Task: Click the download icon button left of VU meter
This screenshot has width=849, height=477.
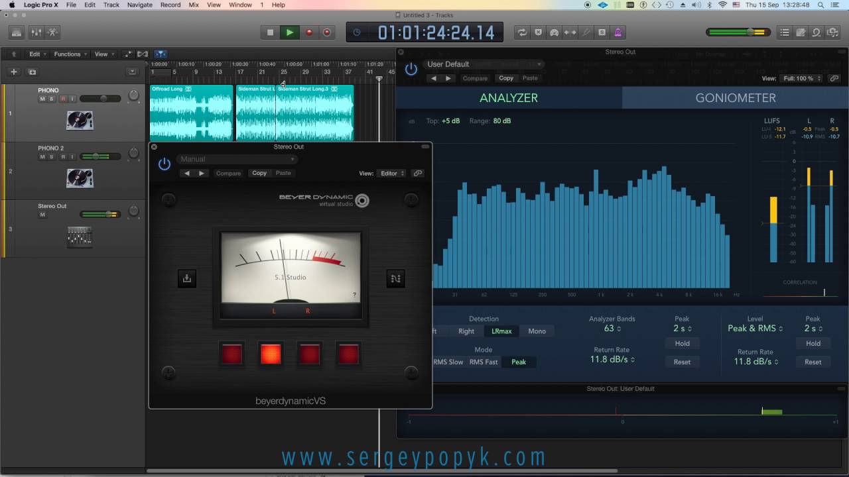Action: pyautogui.click(x=187, y=279)
